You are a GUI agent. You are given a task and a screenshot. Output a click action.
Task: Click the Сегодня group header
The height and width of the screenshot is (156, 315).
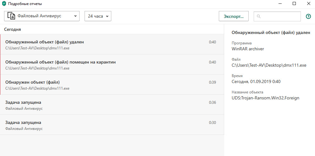point(13,29)
